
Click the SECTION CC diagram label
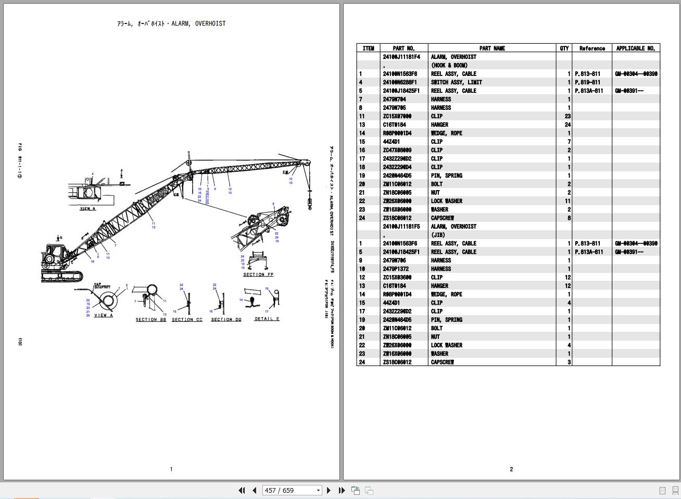(187, 319)
